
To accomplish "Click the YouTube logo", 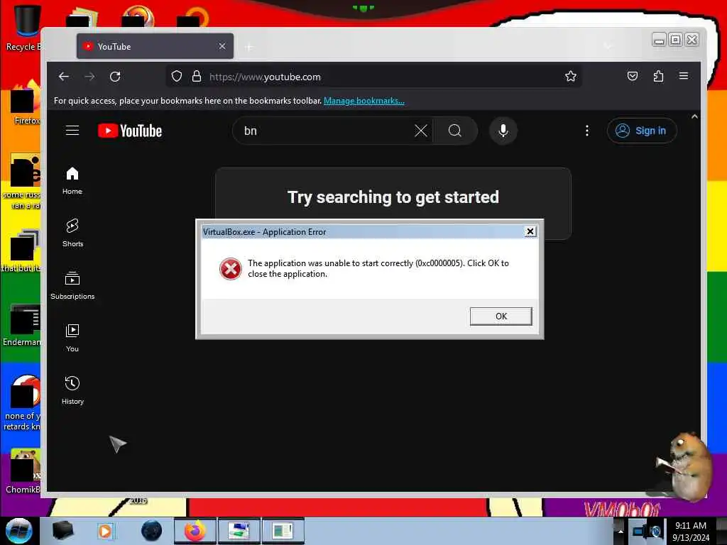I will pyautogui.click(x=130, y=131).
